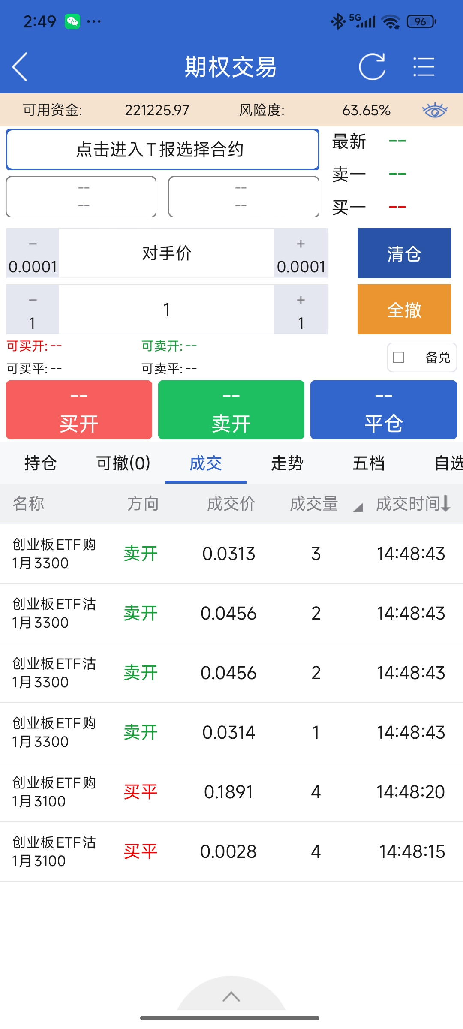Enable the 备兑 checkbox
Screen dimensions: 463x1029
pyautogui.click(x=399, y=357)
